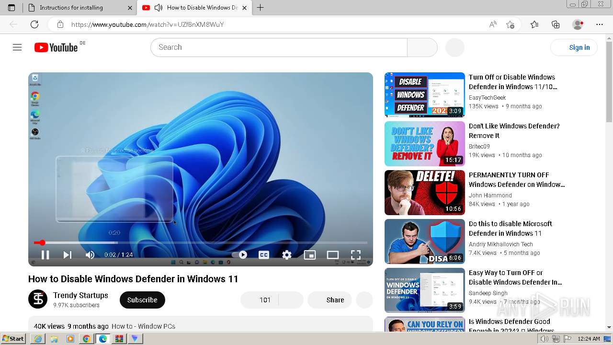Viewport: 613px width, 345px height.
Task: Click the taskbar clock 12:24 AM
Action: pyautogui.click(x=589, y=339)
